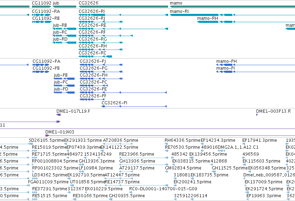Screen dimensions: 295x201
Task: Select protein CG32626-PC
Action: coord(93,82)
